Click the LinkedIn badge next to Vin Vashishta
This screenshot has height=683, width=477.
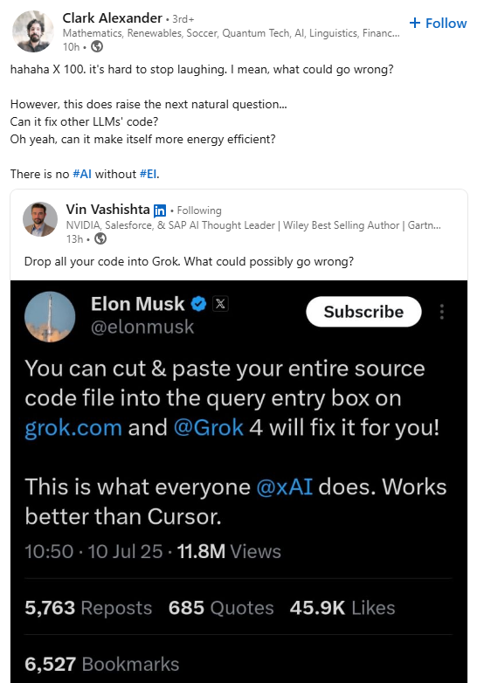point(160,210)
